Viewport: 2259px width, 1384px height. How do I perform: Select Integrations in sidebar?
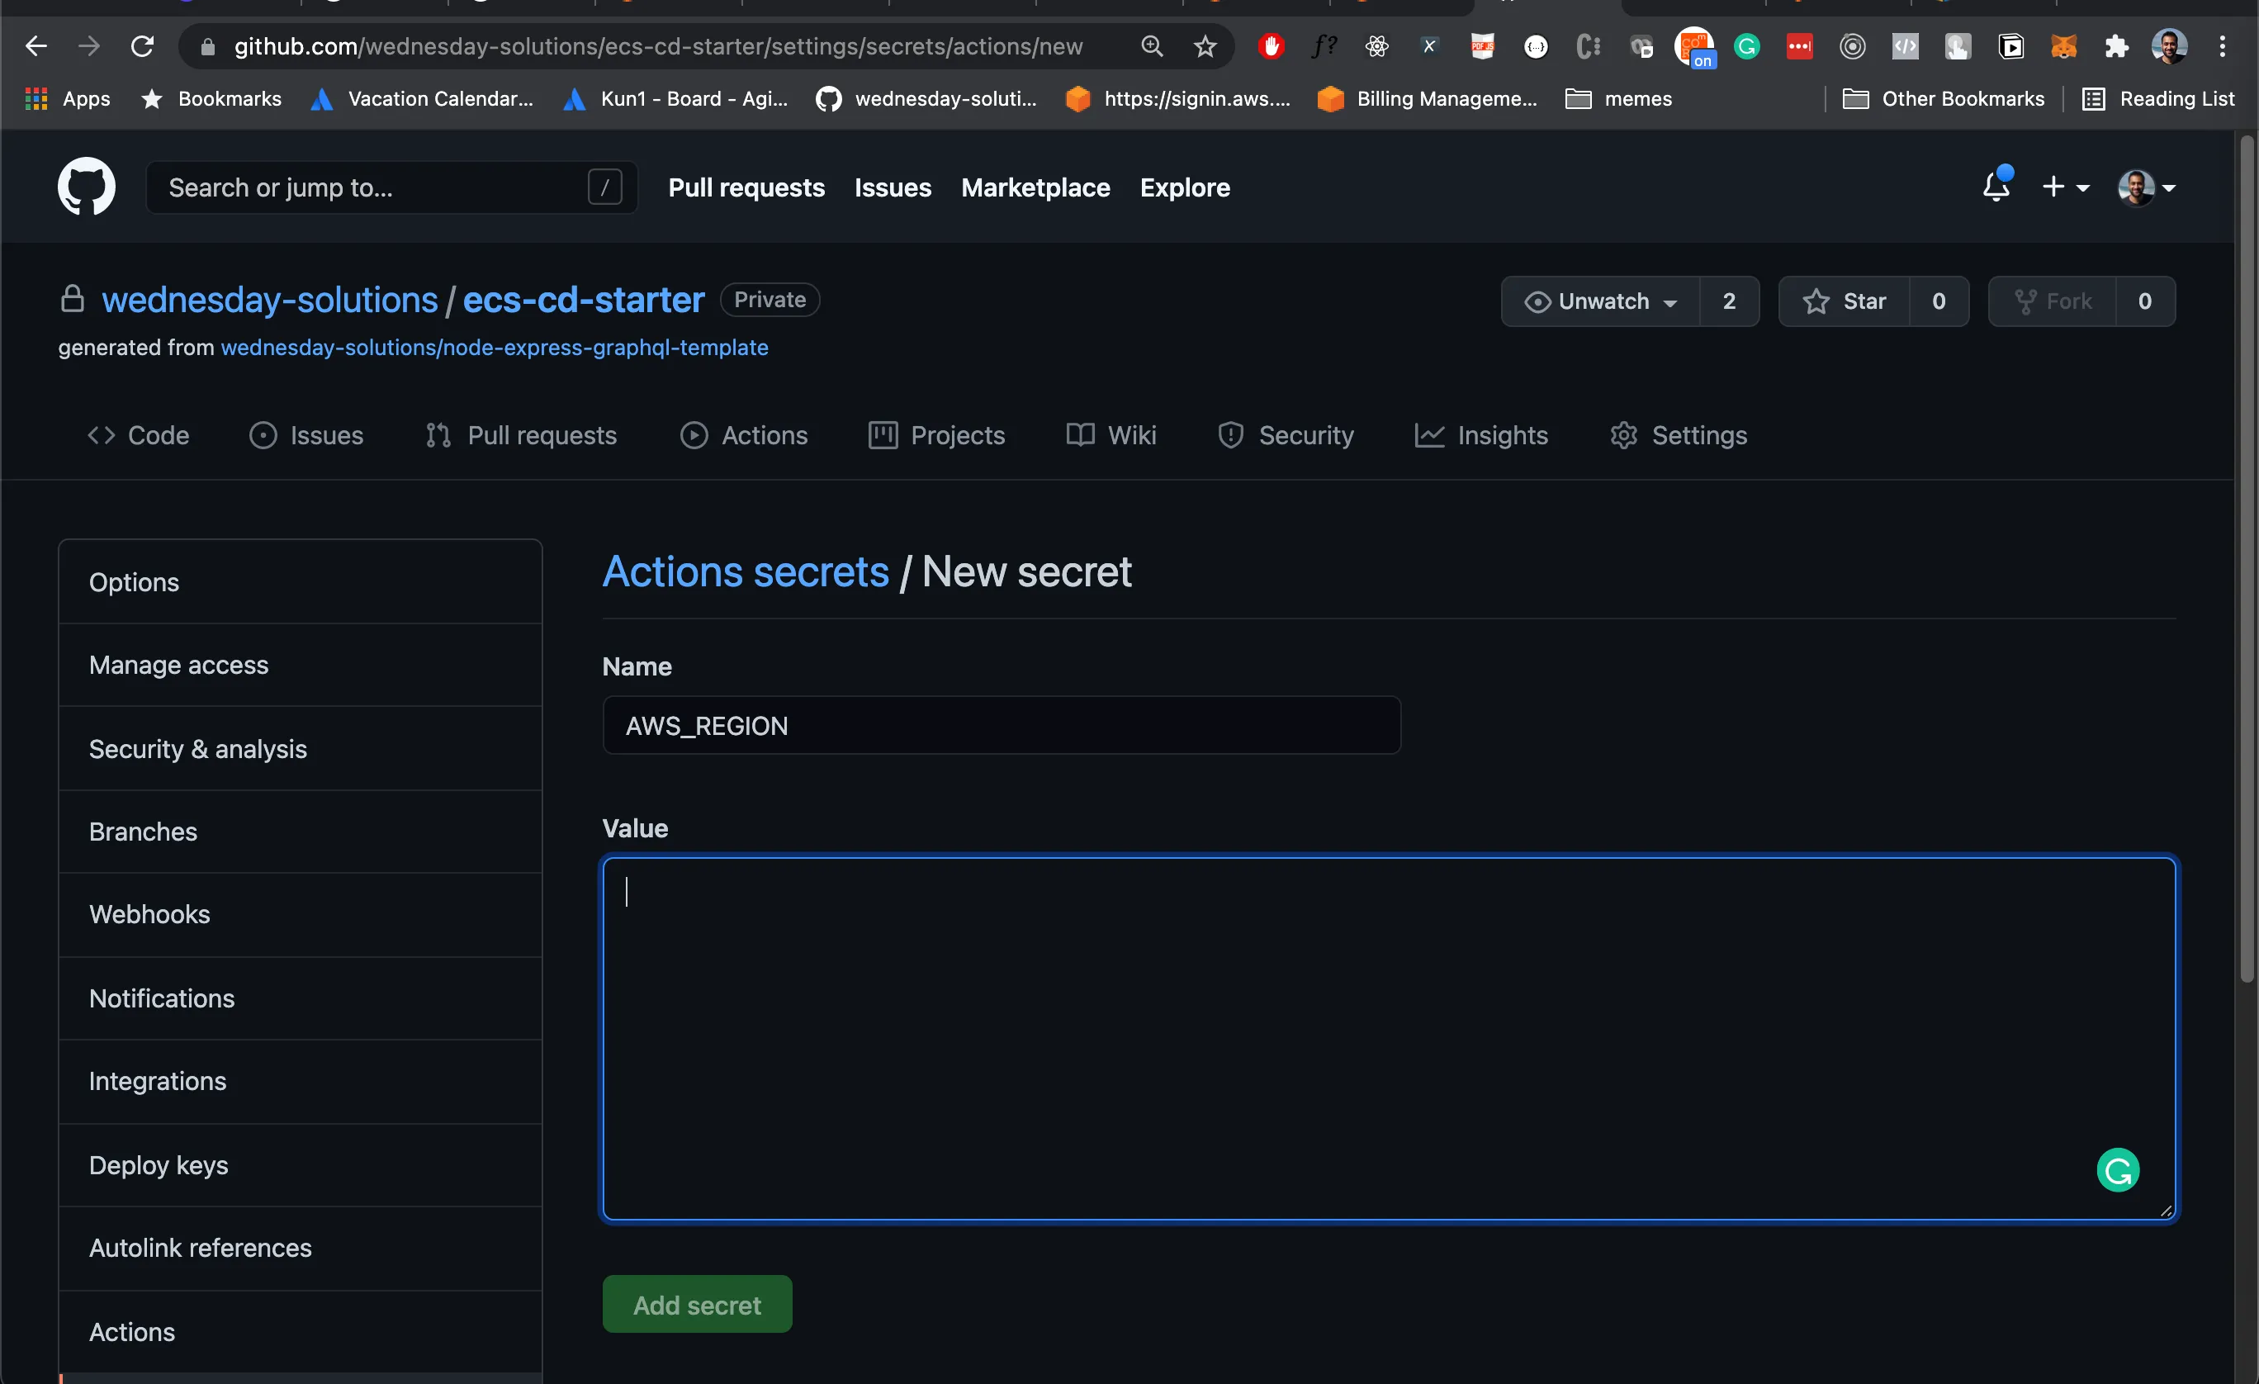[300, 1081]
